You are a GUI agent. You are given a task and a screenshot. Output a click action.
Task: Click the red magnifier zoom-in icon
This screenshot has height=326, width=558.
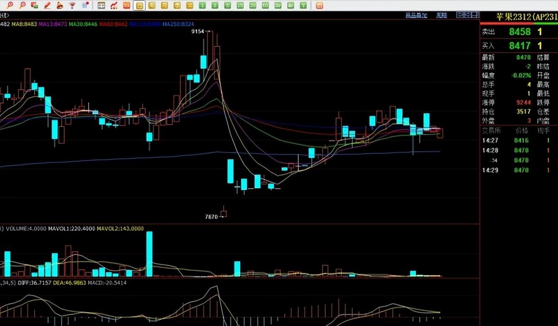click(10, 5)
